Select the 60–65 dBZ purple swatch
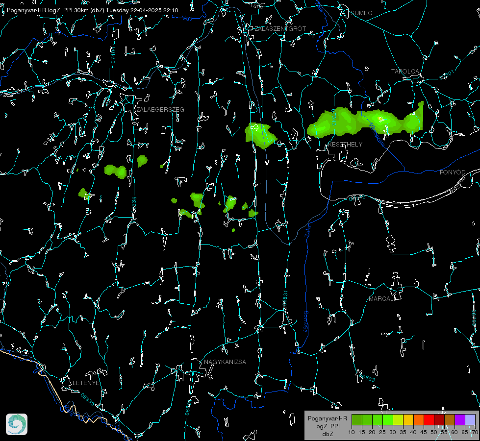This screenshot has width=480, height=441. pos(460,419)
